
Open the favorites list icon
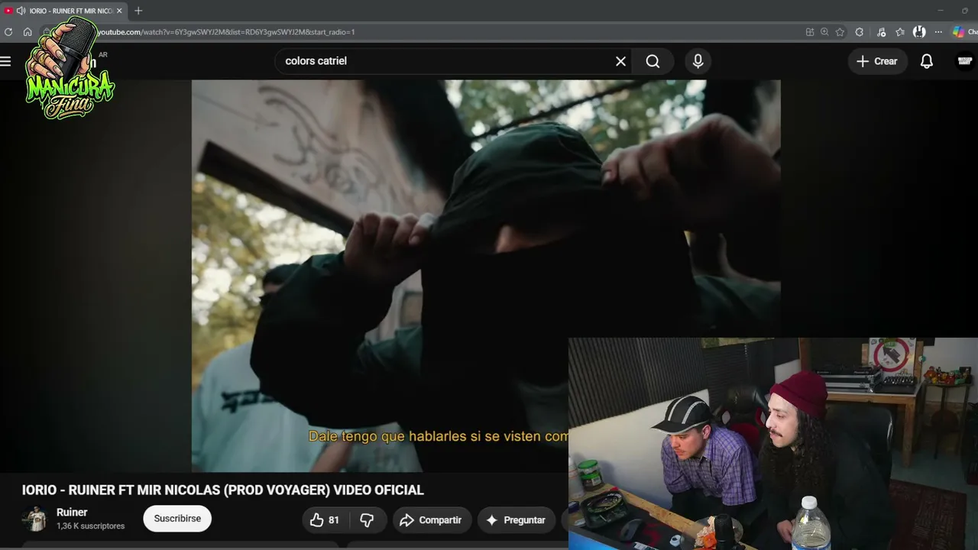tap(900, 32)
